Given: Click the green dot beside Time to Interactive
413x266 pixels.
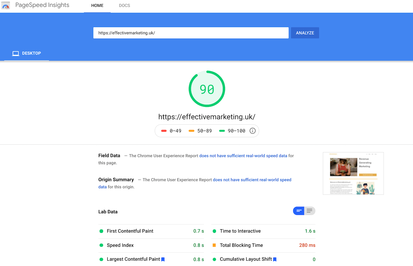Looking at the screenshot, I should coord(215,231).
